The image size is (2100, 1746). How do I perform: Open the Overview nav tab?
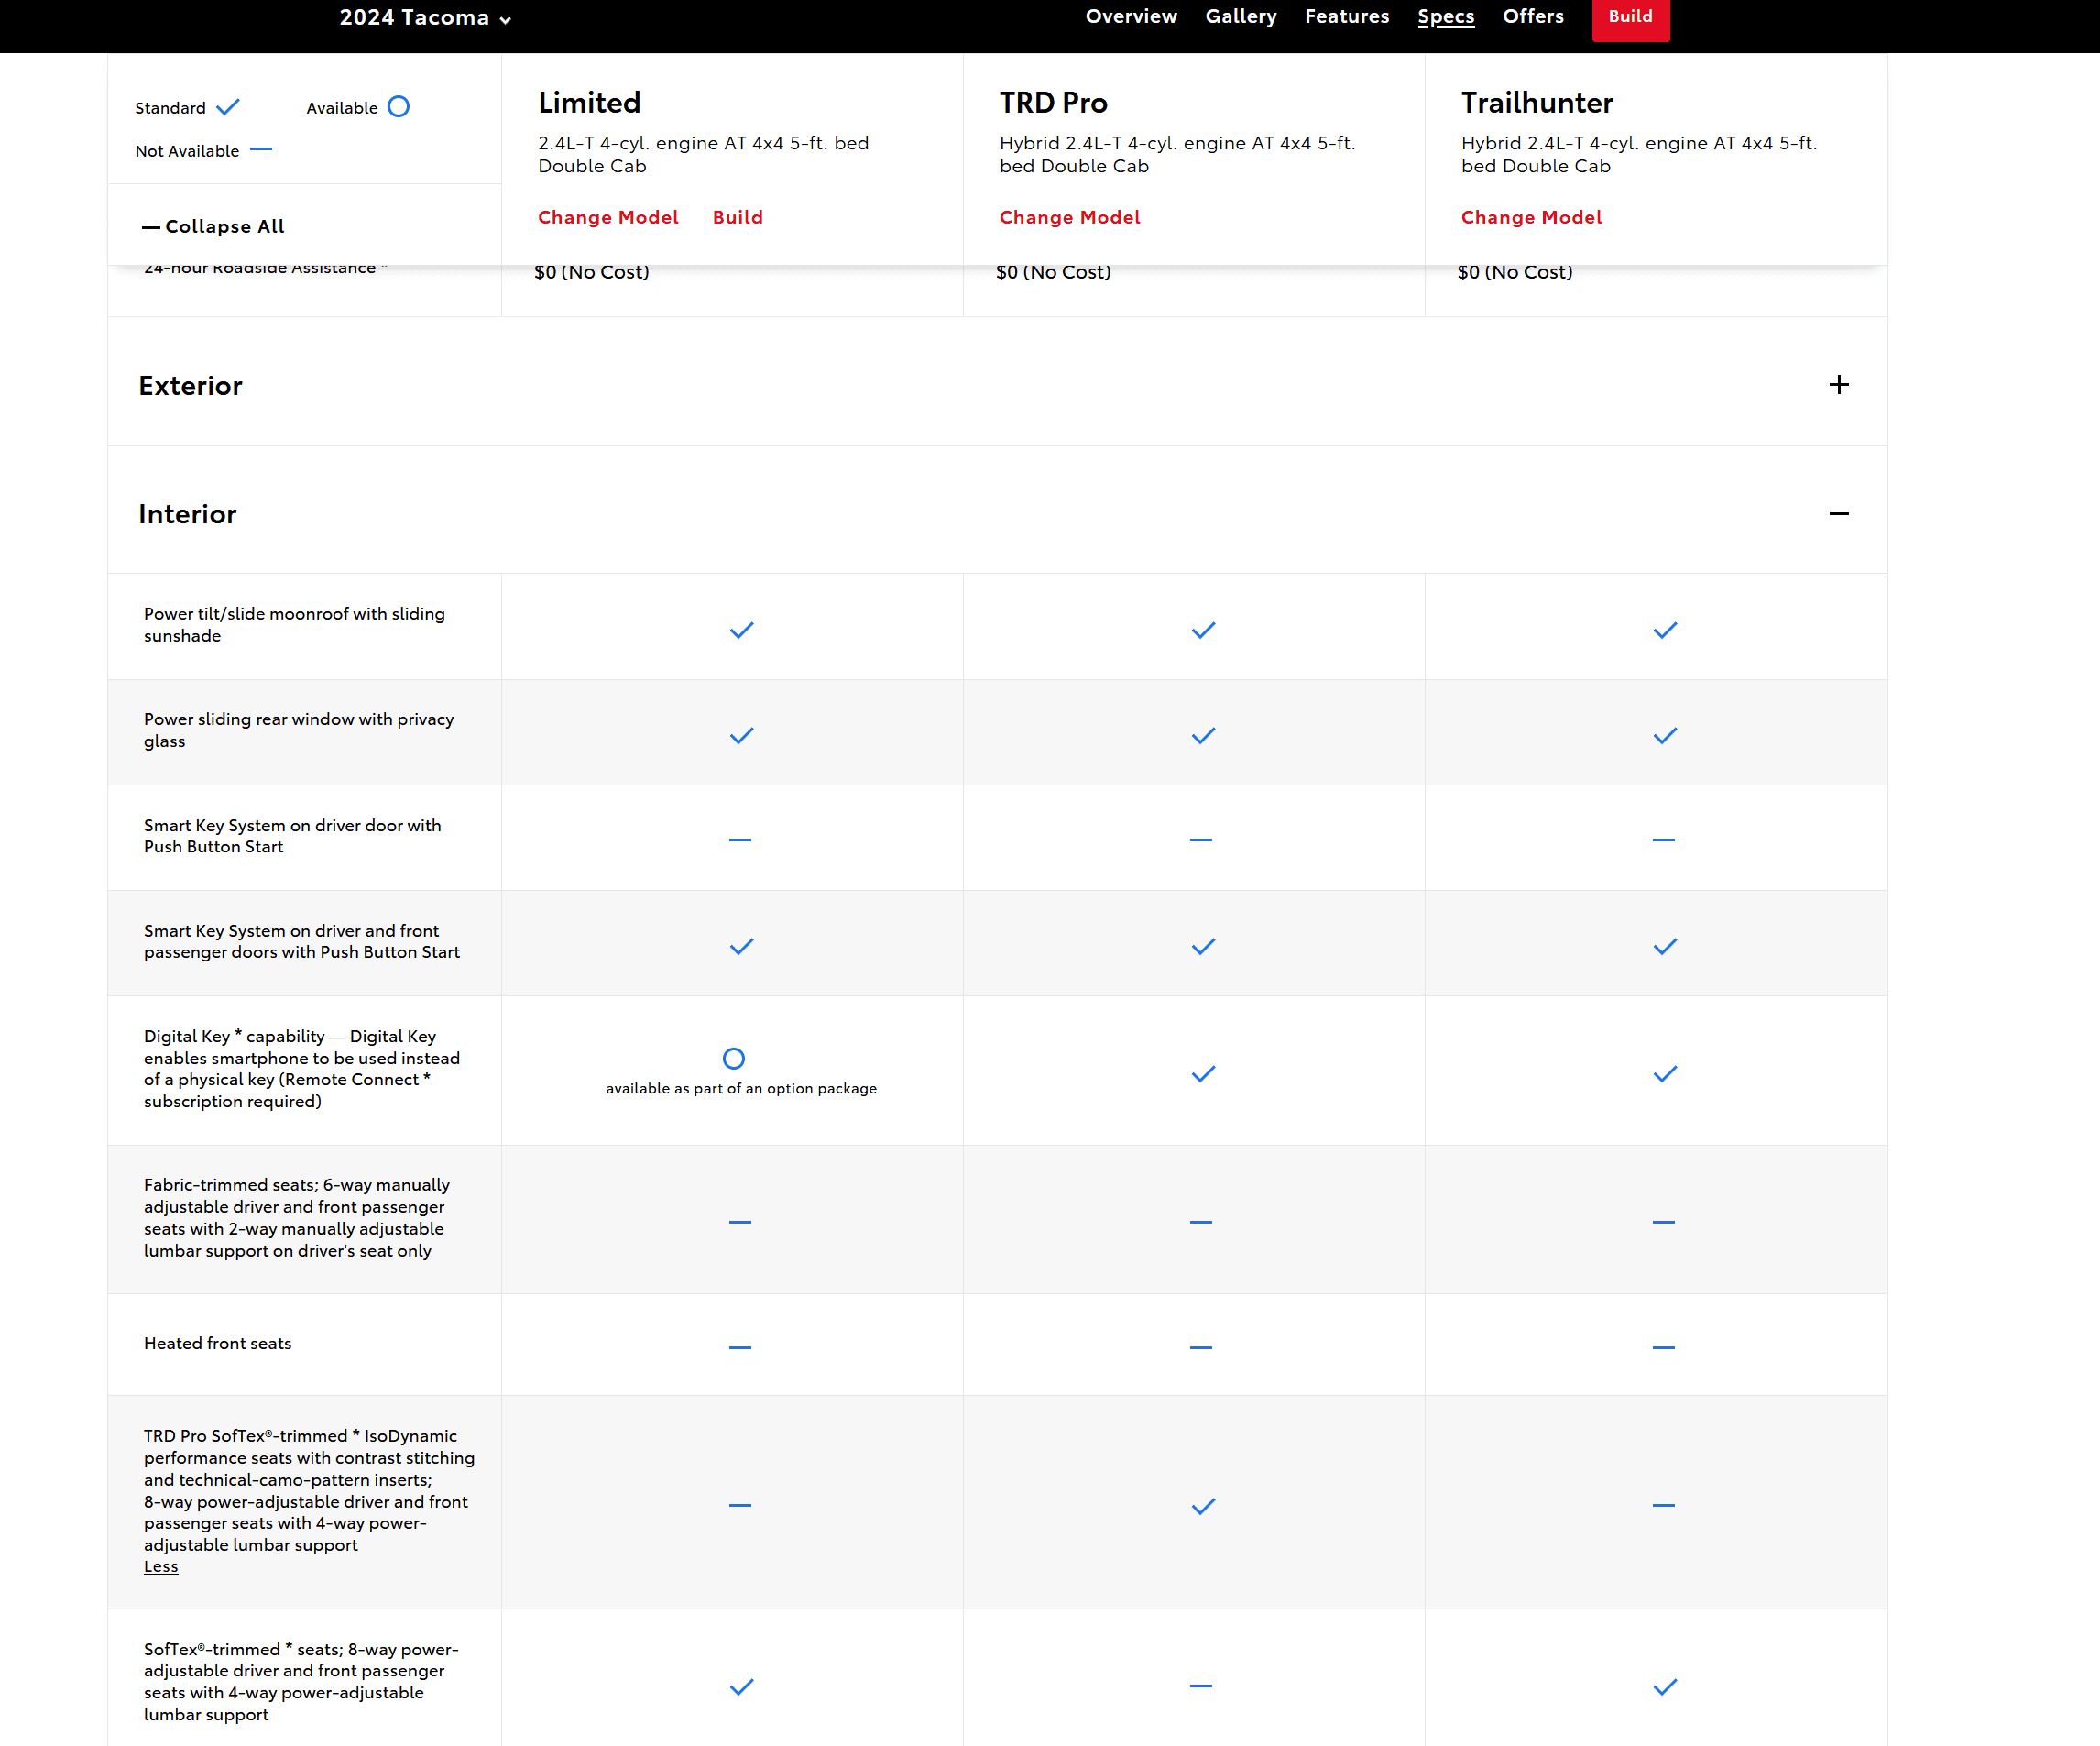click(1131, 17)
